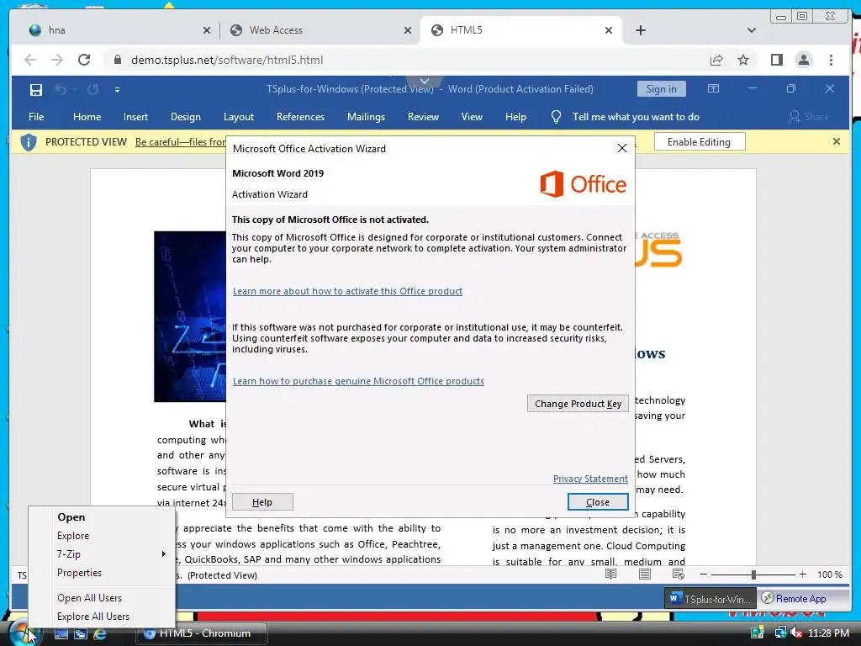
Task: Click the Redo icon in Word toolbar
Action: pos(92,89)
